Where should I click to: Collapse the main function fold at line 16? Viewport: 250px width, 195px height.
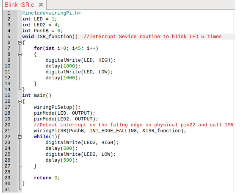[x=20, y=101]
